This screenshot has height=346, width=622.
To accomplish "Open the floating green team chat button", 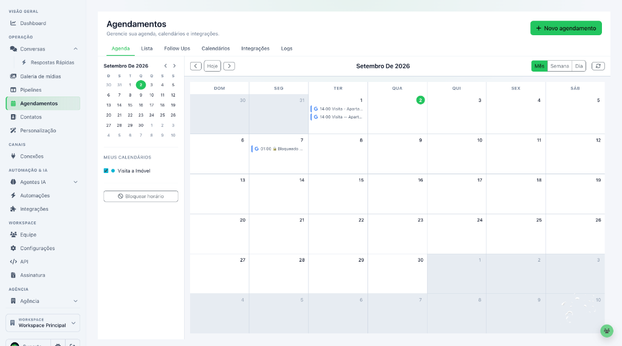I will click(x=607, y=331).
